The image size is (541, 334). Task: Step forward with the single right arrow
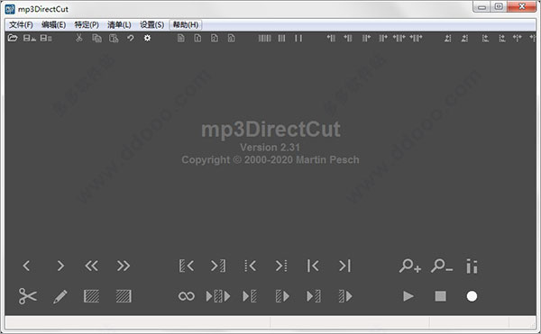click(x=60, y=266)
